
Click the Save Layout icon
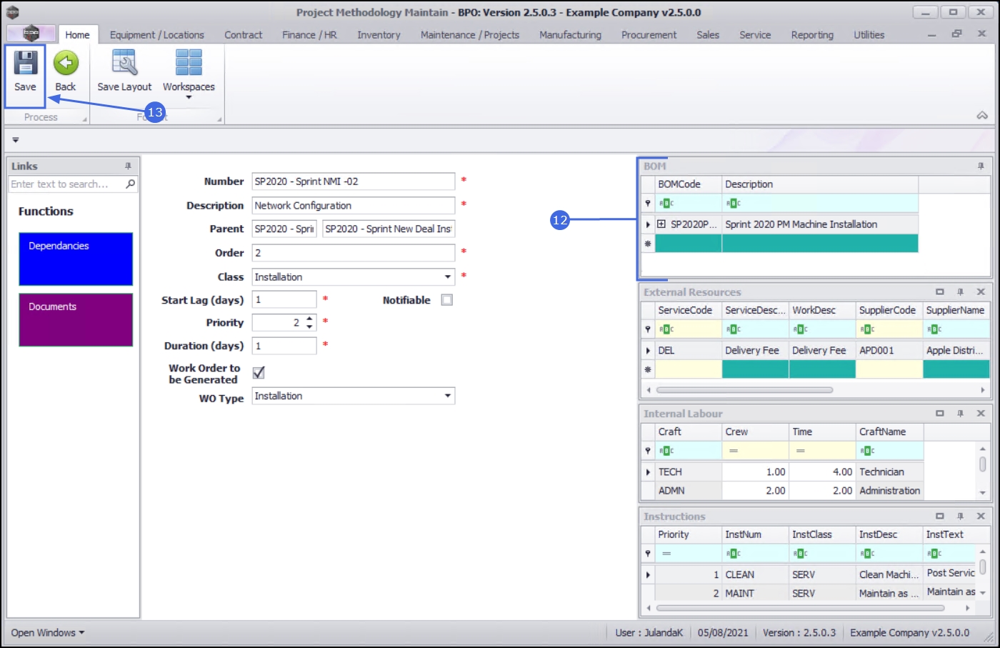pyautogui.click(x=124, y=64)
